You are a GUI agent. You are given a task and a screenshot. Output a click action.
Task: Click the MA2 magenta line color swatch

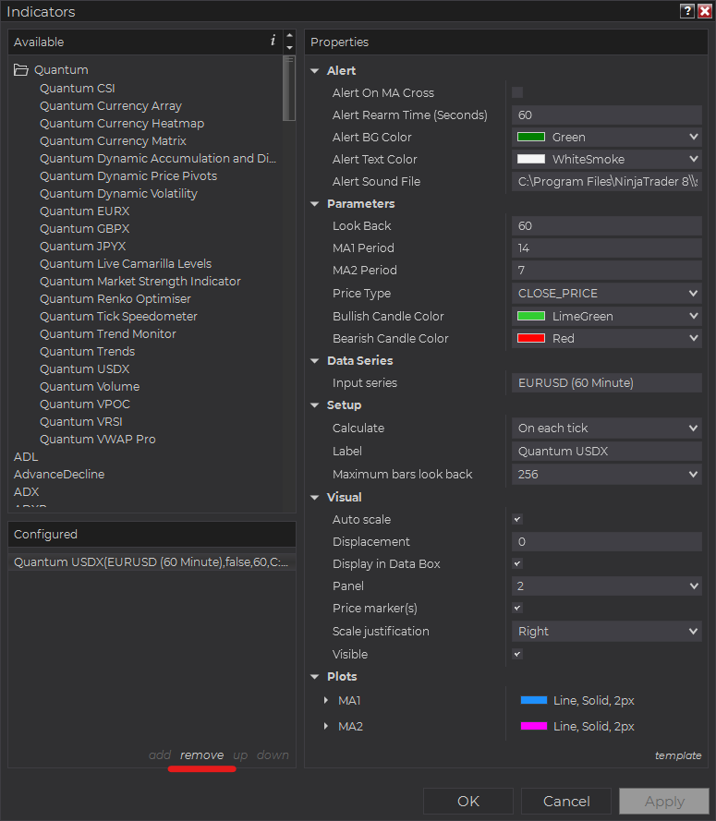point(534,726)
